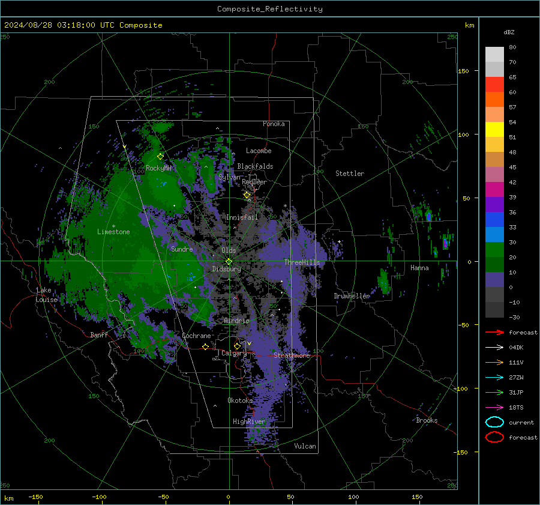Click the cyan 27ZW arrow in legend

pyautogui.click(x=494, y=378)
